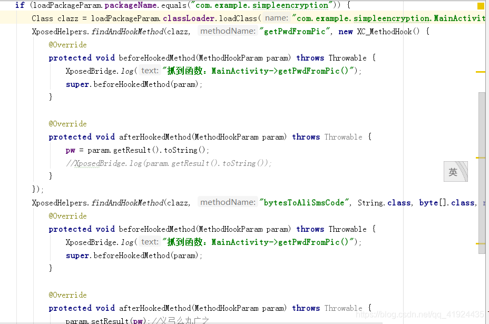Place cursor on the 'if' keyword
Viewport: 489px width, 324px height.
point(19,5)
